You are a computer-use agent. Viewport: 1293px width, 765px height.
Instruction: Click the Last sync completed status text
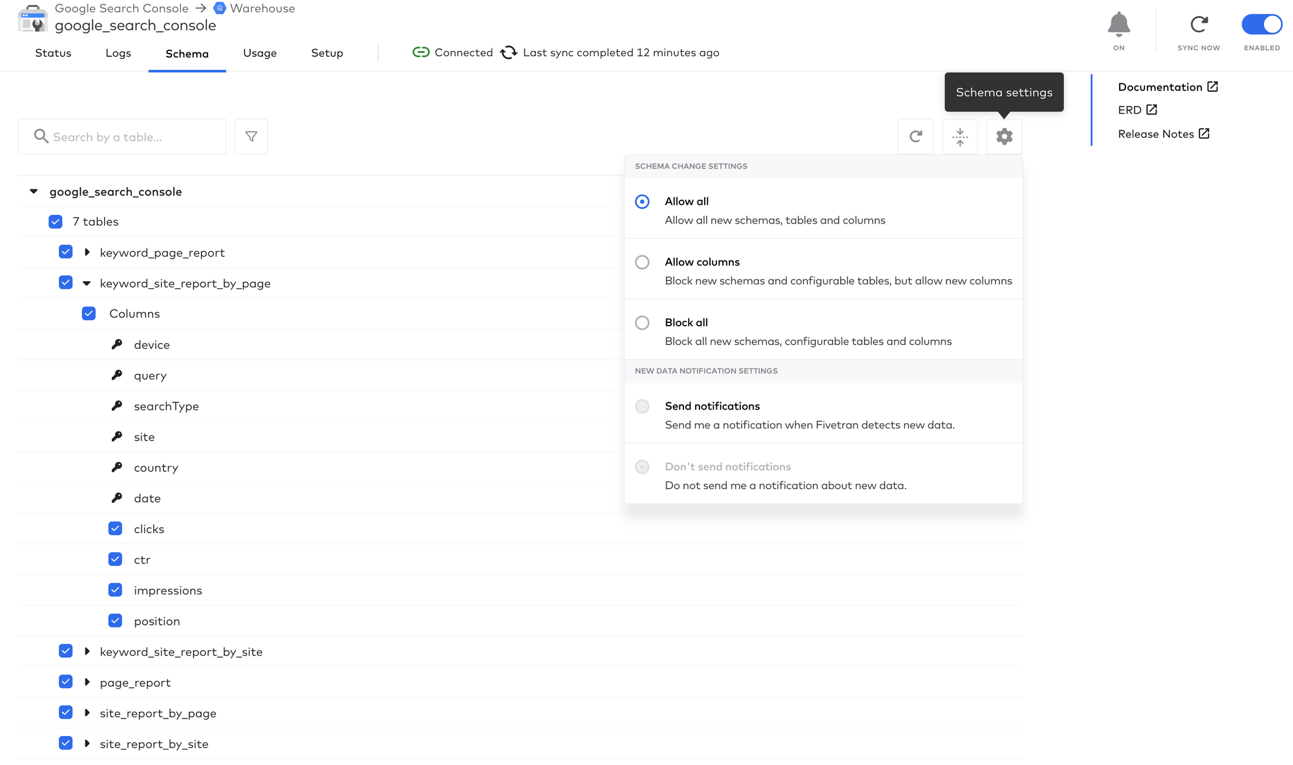[x=621, y=53]
